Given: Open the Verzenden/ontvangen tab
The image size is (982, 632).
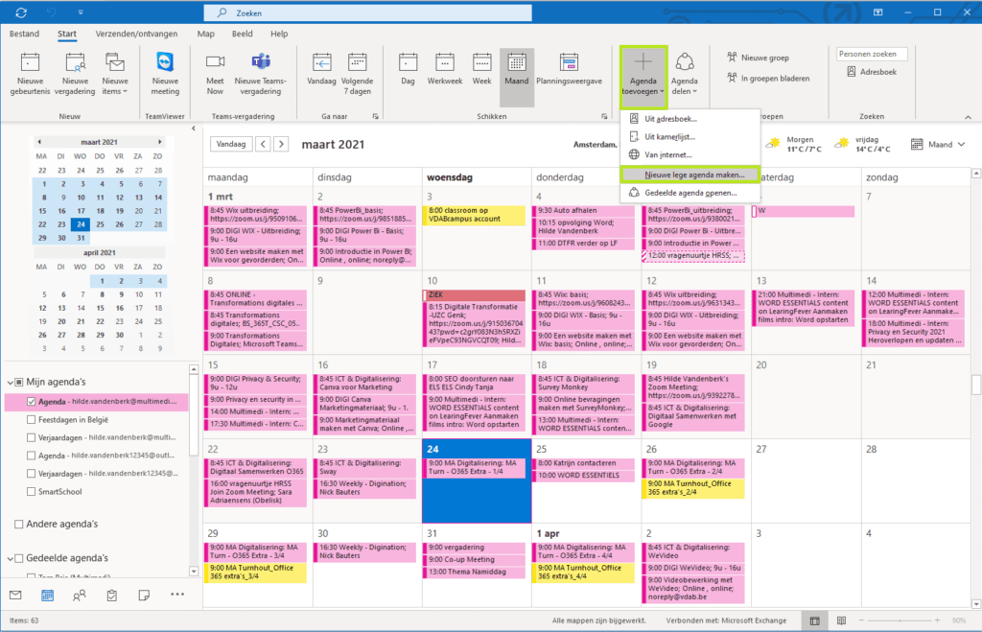Looking at the screenshot, I should coord(136,34).
